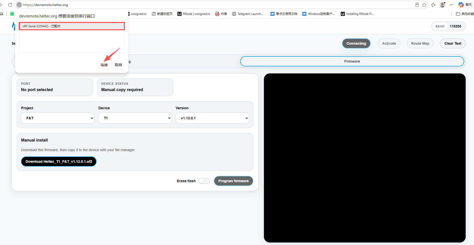Image resolution: width=474 pixels, height=245 pixels.
Task: Switch to the Firmware tab
Action: [352, 61]
